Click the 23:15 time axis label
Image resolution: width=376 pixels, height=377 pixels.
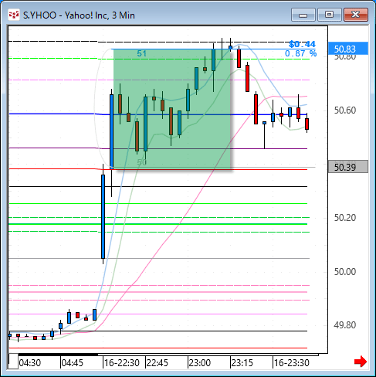point(242,363)
